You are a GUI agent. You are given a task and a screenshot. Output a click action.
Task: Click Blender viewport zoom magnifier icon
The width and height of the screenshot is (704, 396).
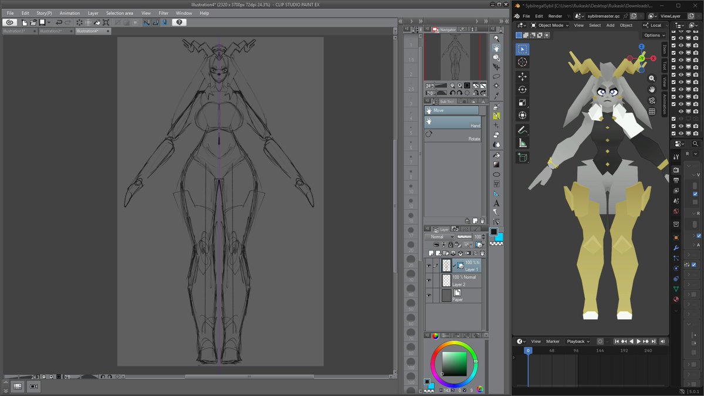[x=652, y=78]
